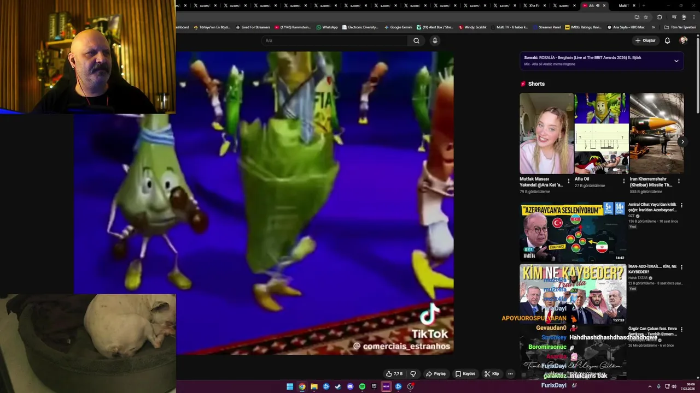Open (19) Alert Box / Stre bookmark
Image resolution: width=700 pixels, height=393 pixels.
point(435,27)
